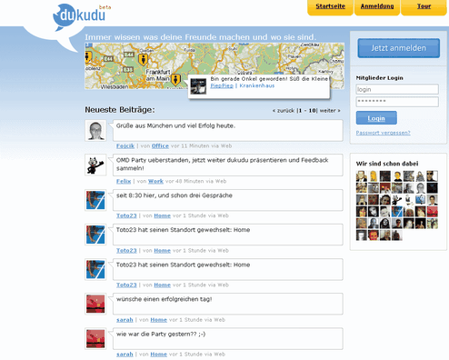Focus the login username field
This screenshot has width=449, height=360.
coord(397,89)
